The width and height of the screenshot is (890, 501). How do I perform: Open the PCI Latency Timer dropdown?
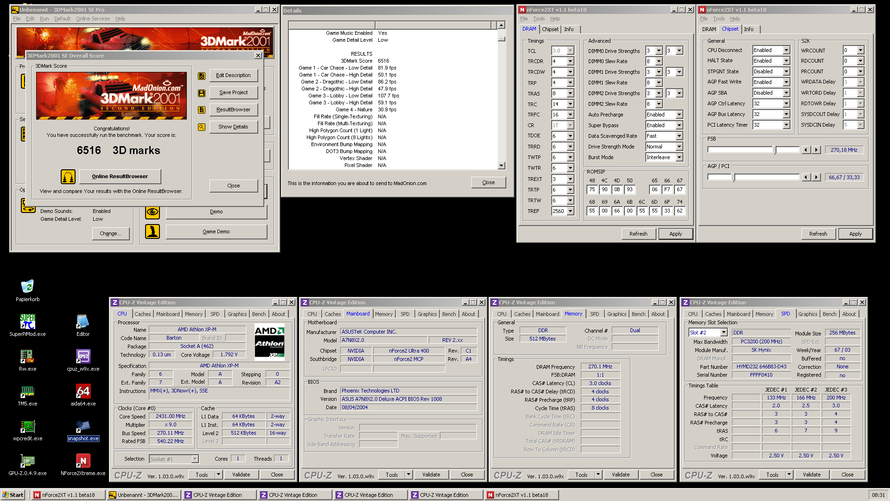point(786,125)
